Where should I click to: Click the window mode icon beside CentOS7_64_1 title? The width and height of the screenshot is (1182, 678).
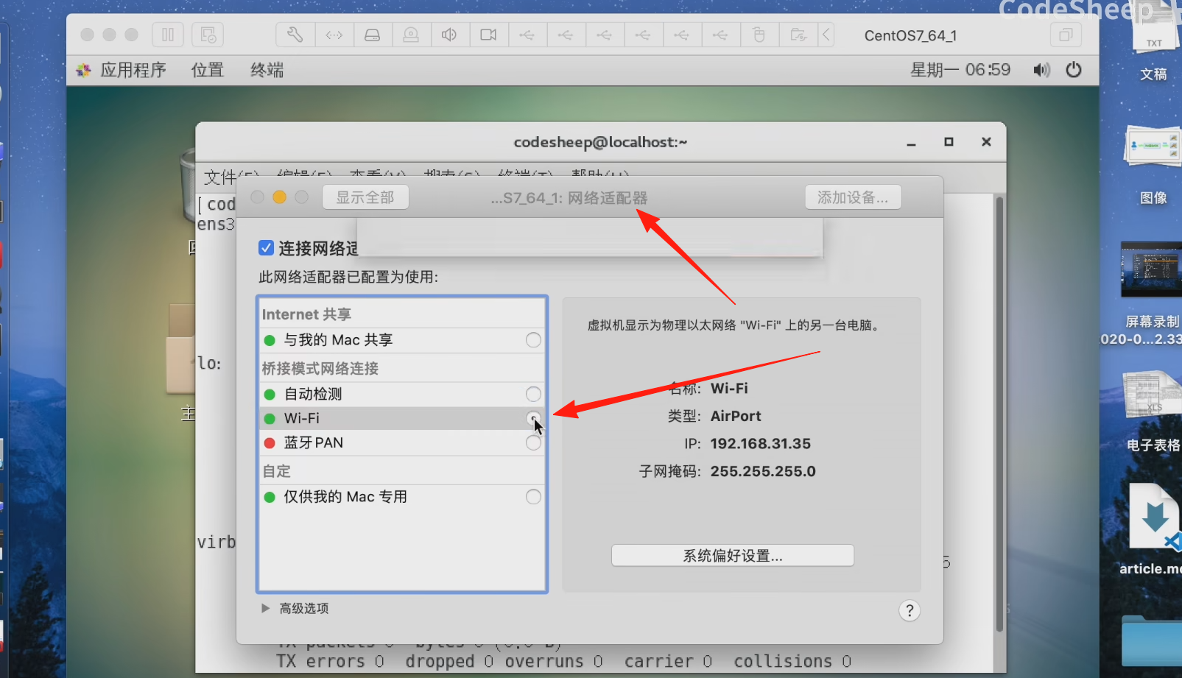pos(1065,35)
